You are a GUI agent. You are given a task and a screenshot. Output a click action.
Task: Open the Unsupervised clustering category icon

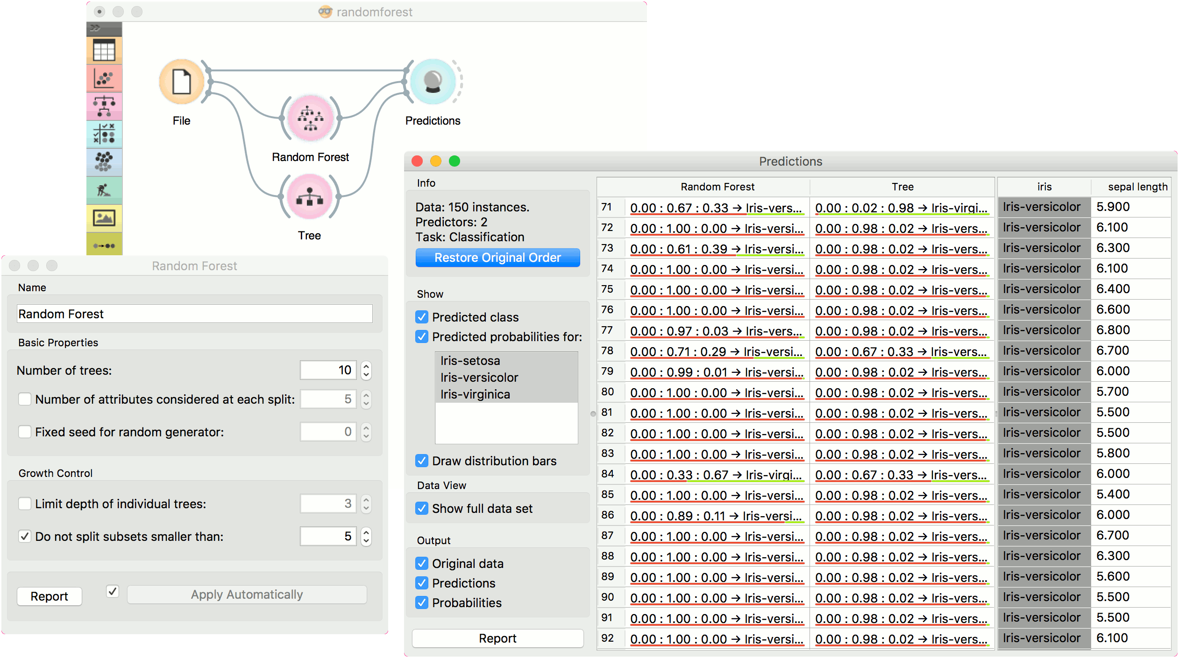(104, 161)
